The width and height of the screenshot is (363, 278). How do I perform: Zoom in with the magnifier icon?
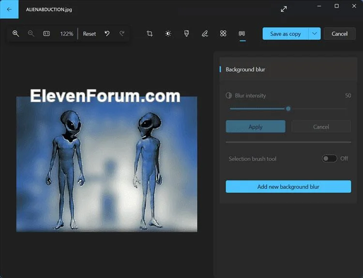click(15, 33)
